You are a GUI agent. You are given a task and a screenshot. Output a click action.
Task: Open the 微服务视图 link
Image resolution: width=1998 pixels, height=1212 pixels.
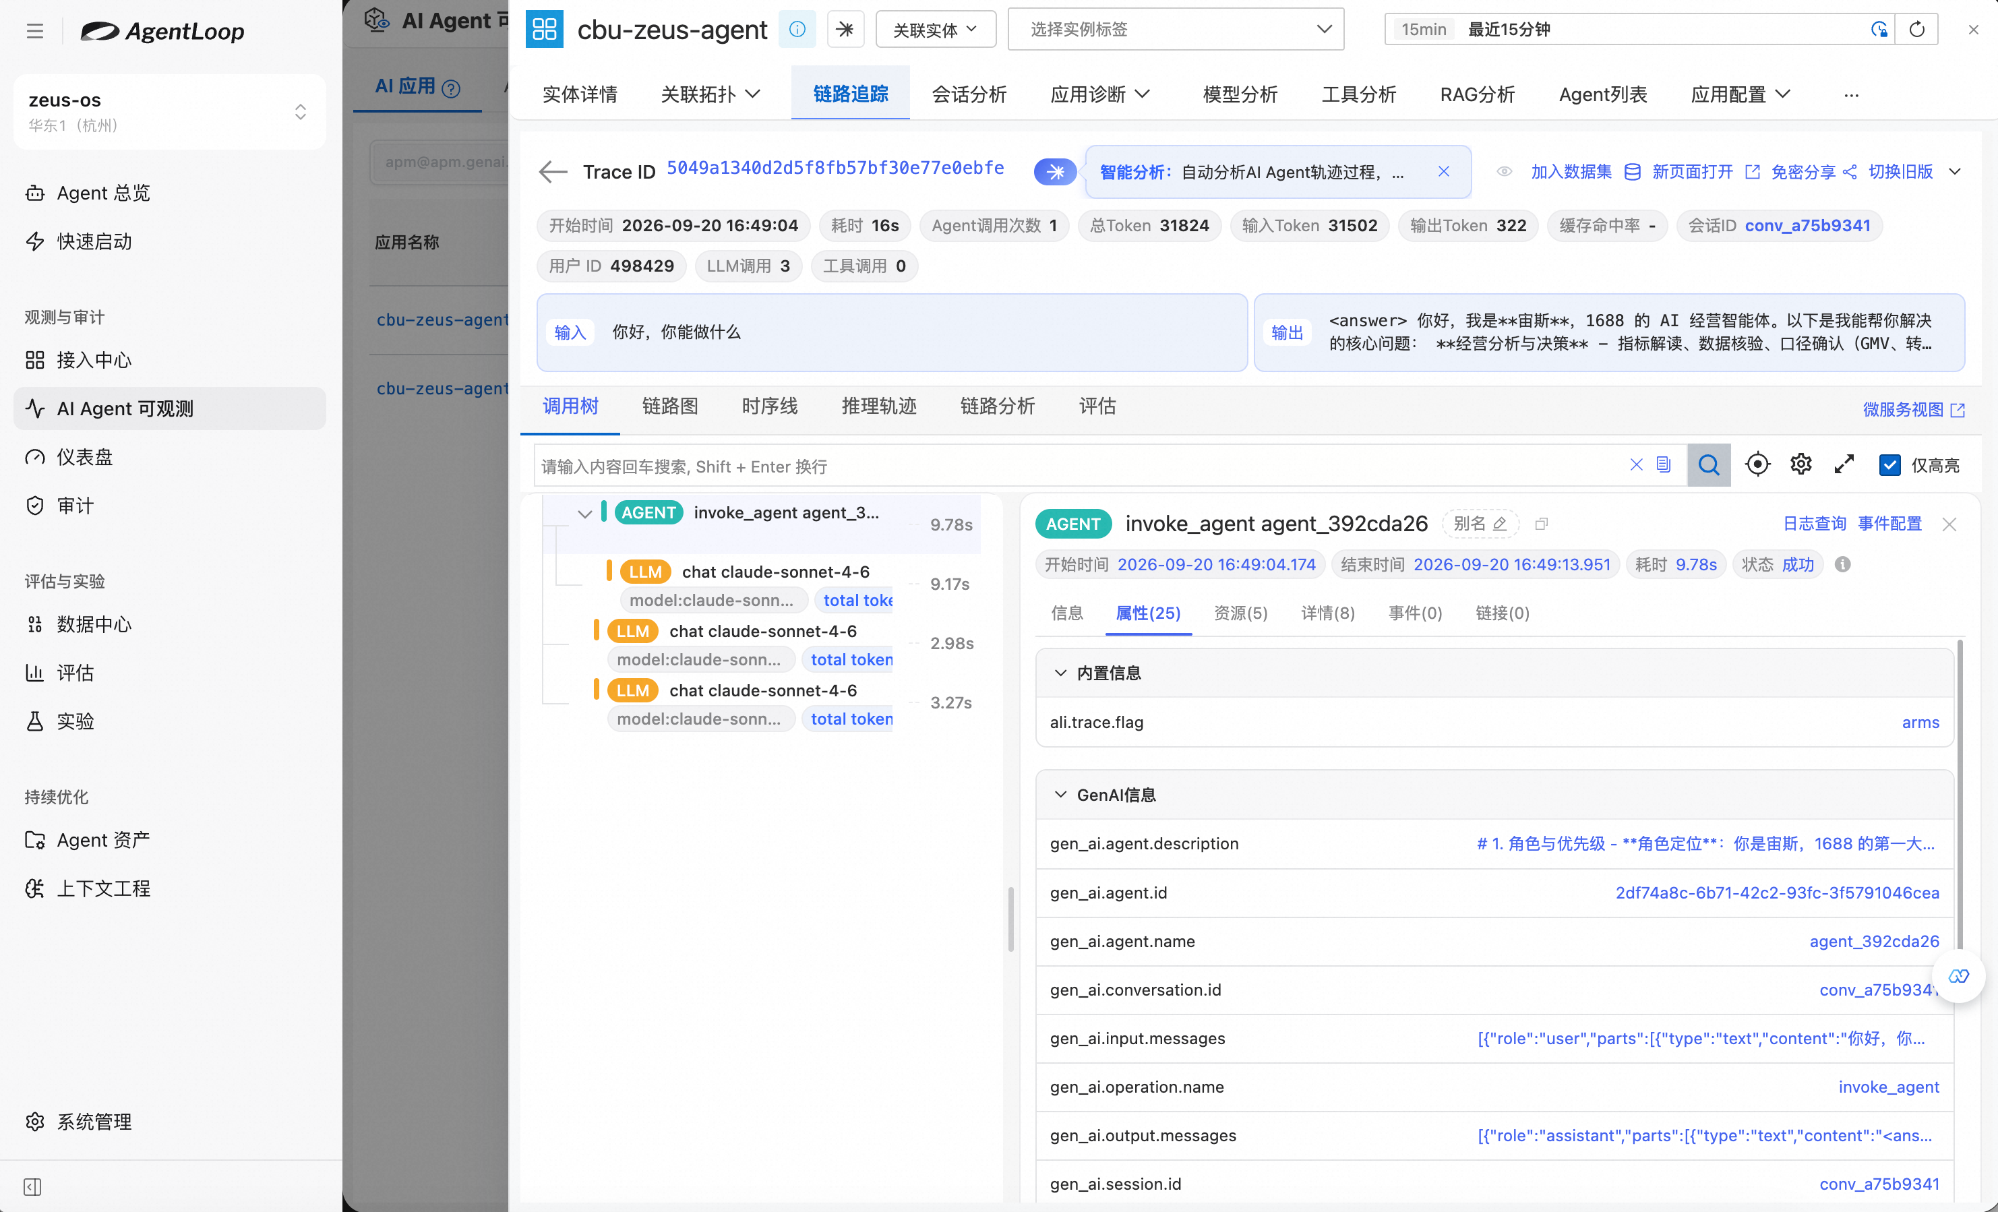tap(1913, 409)
